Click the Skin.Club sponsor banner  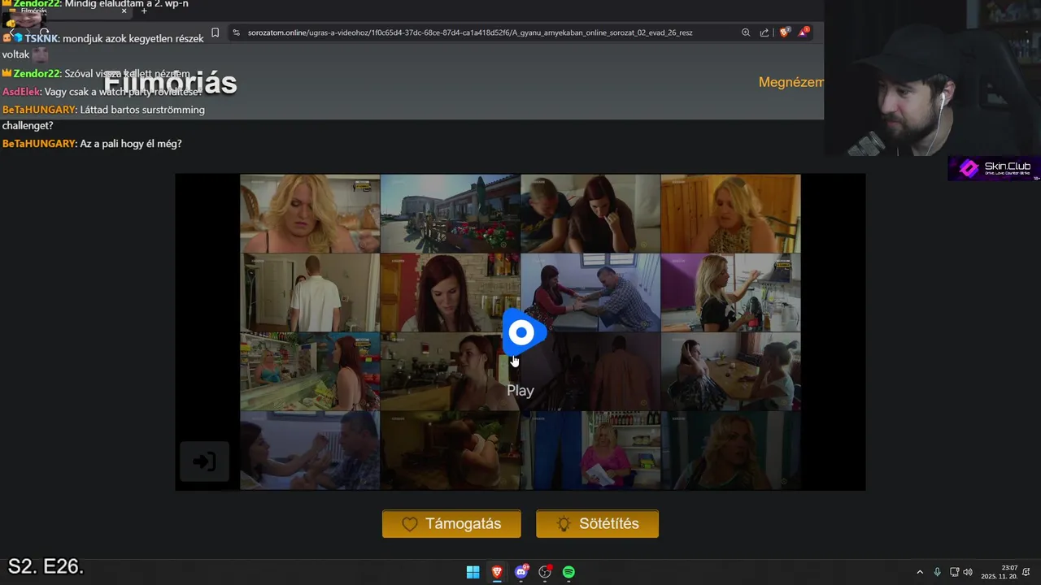[994, 168]
